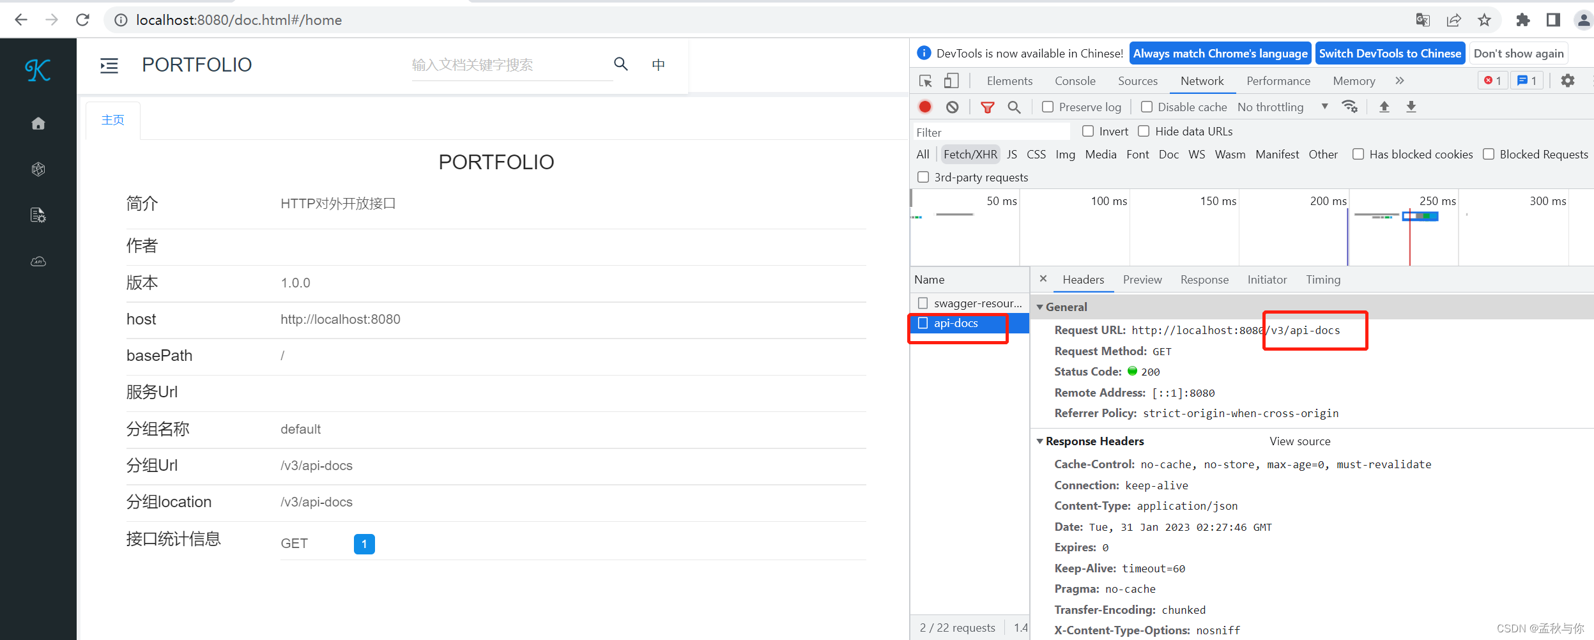1594x640 pixels.
Task: Click the browser forward arrow
Action: point(52,20)
